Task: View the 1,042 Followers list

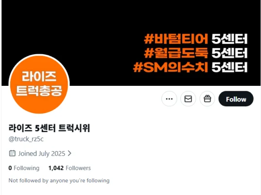Action: point(70,168)
